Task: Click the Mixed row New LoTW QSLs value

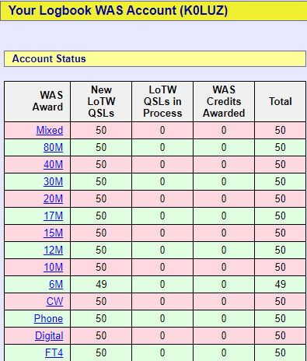Action: (101, 130)
